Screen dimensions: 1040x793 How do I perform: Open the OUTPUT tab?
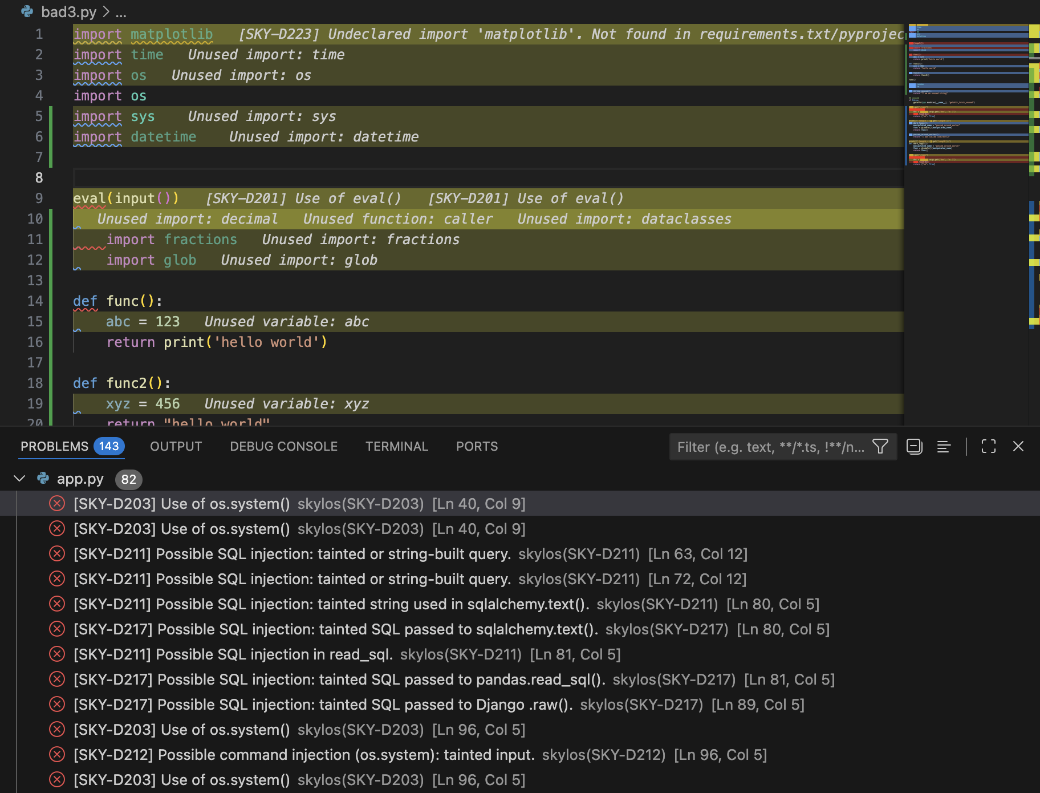coord(176,446)
